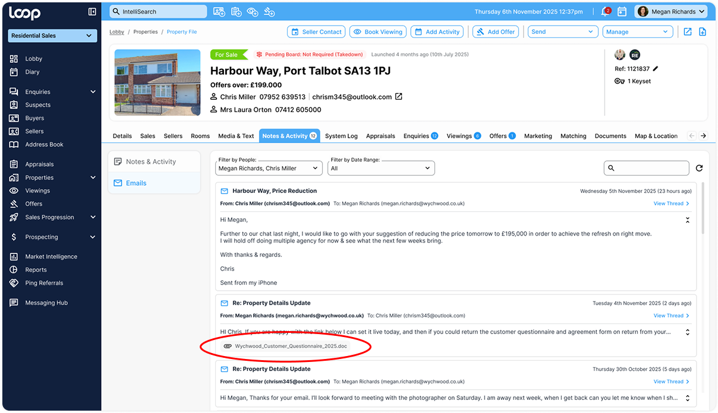Open Messaging Hub
The image size is (718, 413).
point(46,303)
